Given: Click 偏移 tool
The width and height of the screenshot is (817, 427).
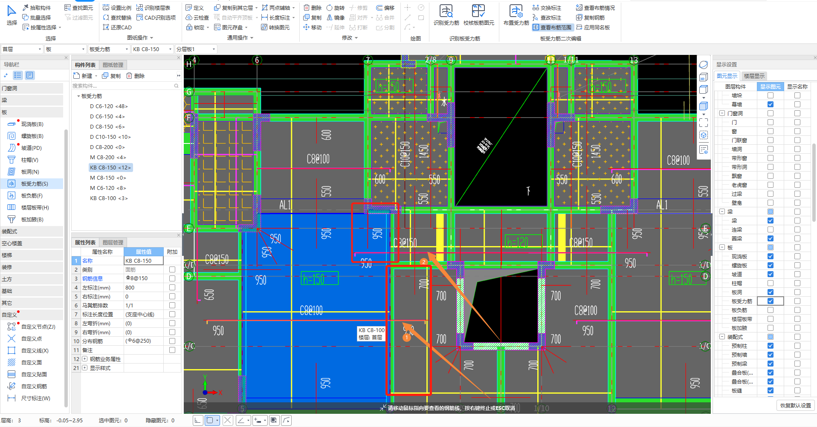Looking at the screenshot, I should tap(385, 8).
